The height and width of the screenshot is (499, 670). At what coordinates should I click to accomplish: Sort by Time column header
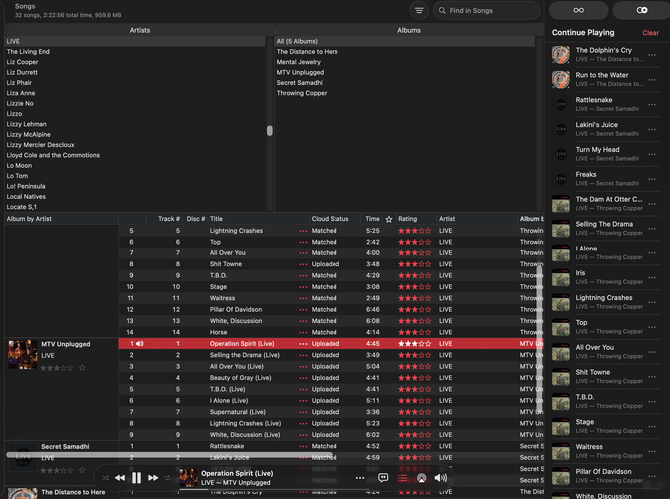pos(372,219)
